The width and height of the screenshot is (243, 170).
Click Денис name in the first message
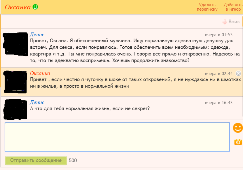tap(37, 34)
